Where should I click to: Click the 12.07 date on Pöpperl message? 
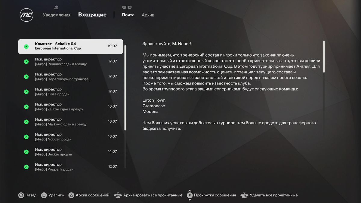(113, 167)
